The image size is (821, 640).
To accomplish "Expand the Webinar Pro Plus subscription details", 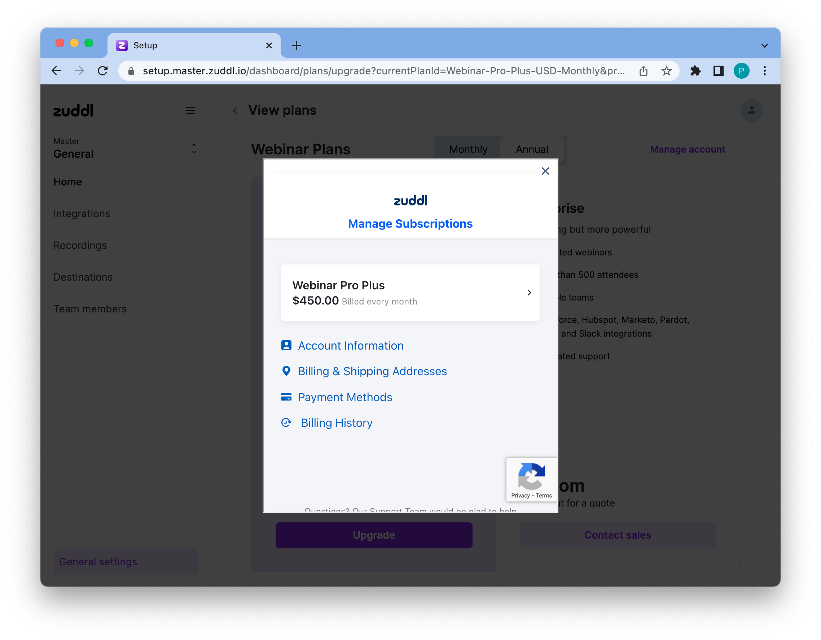I will pos(530,292).
